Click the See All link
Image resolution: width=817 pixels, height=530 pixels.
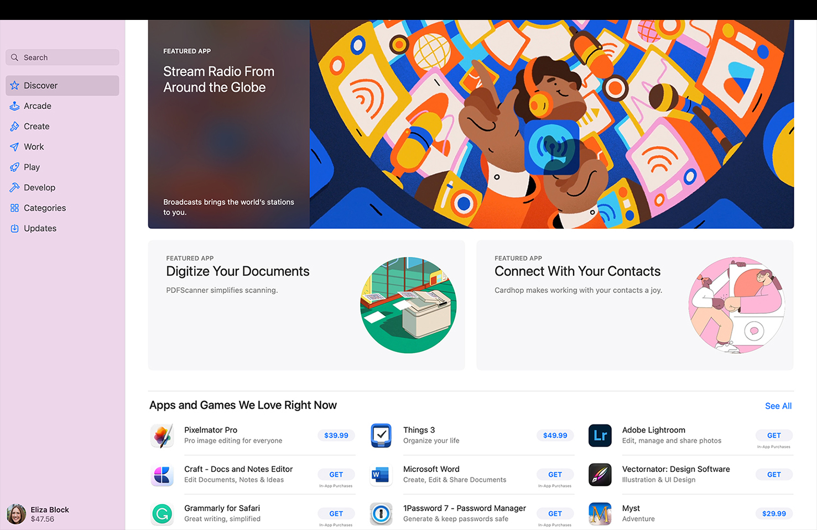[778, 406]
